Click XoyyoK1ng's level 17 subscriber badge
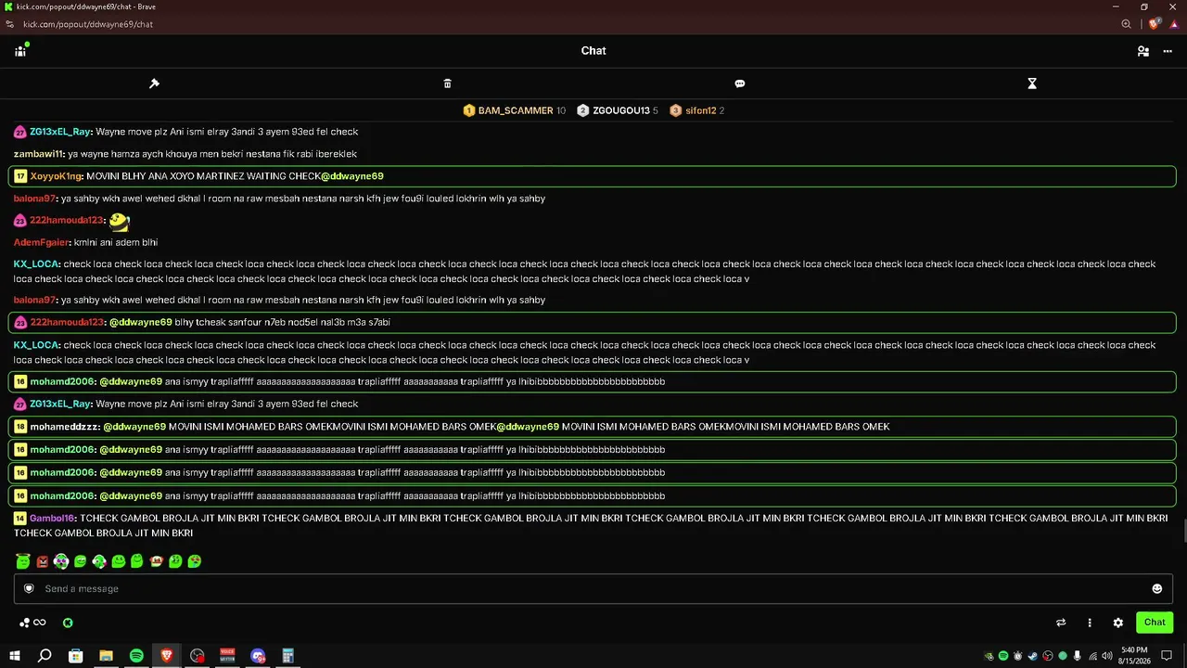1187x668 pixels. [20, 176]
